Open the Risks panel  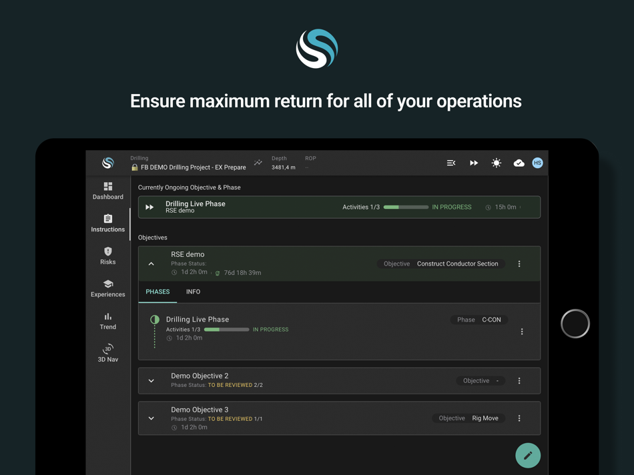coord(107,256)
